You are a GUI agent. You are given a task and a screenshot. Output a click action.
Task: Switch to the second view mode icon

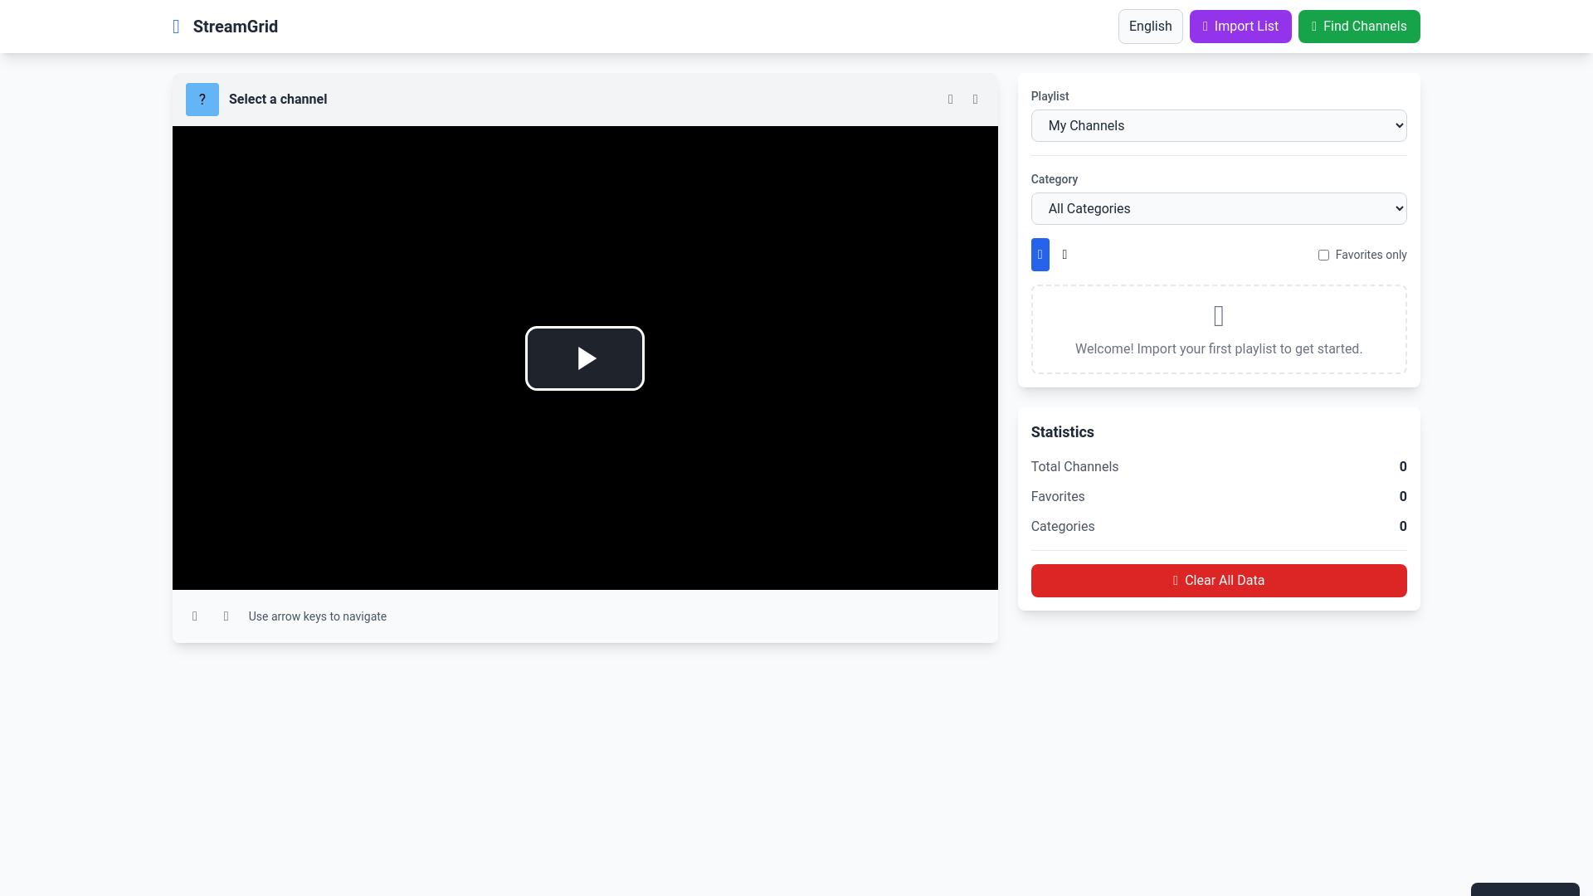click(1065, 255)
